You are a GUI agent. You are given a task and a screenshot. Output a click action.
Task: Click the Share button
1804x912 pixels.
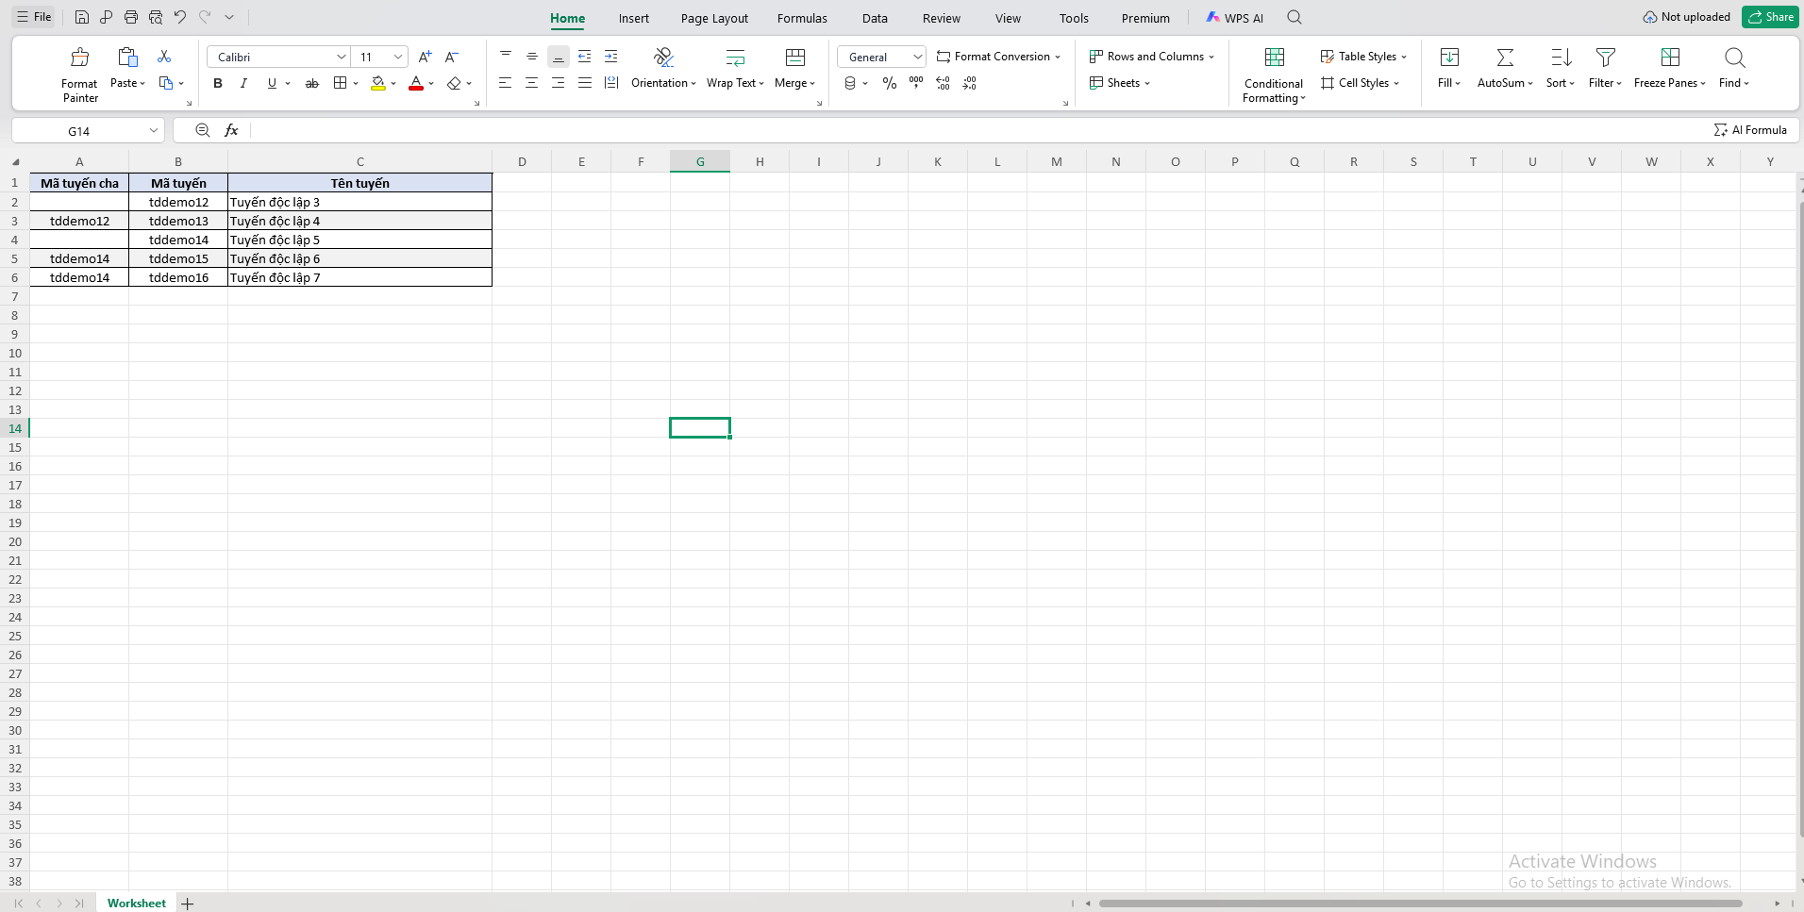1770,17
